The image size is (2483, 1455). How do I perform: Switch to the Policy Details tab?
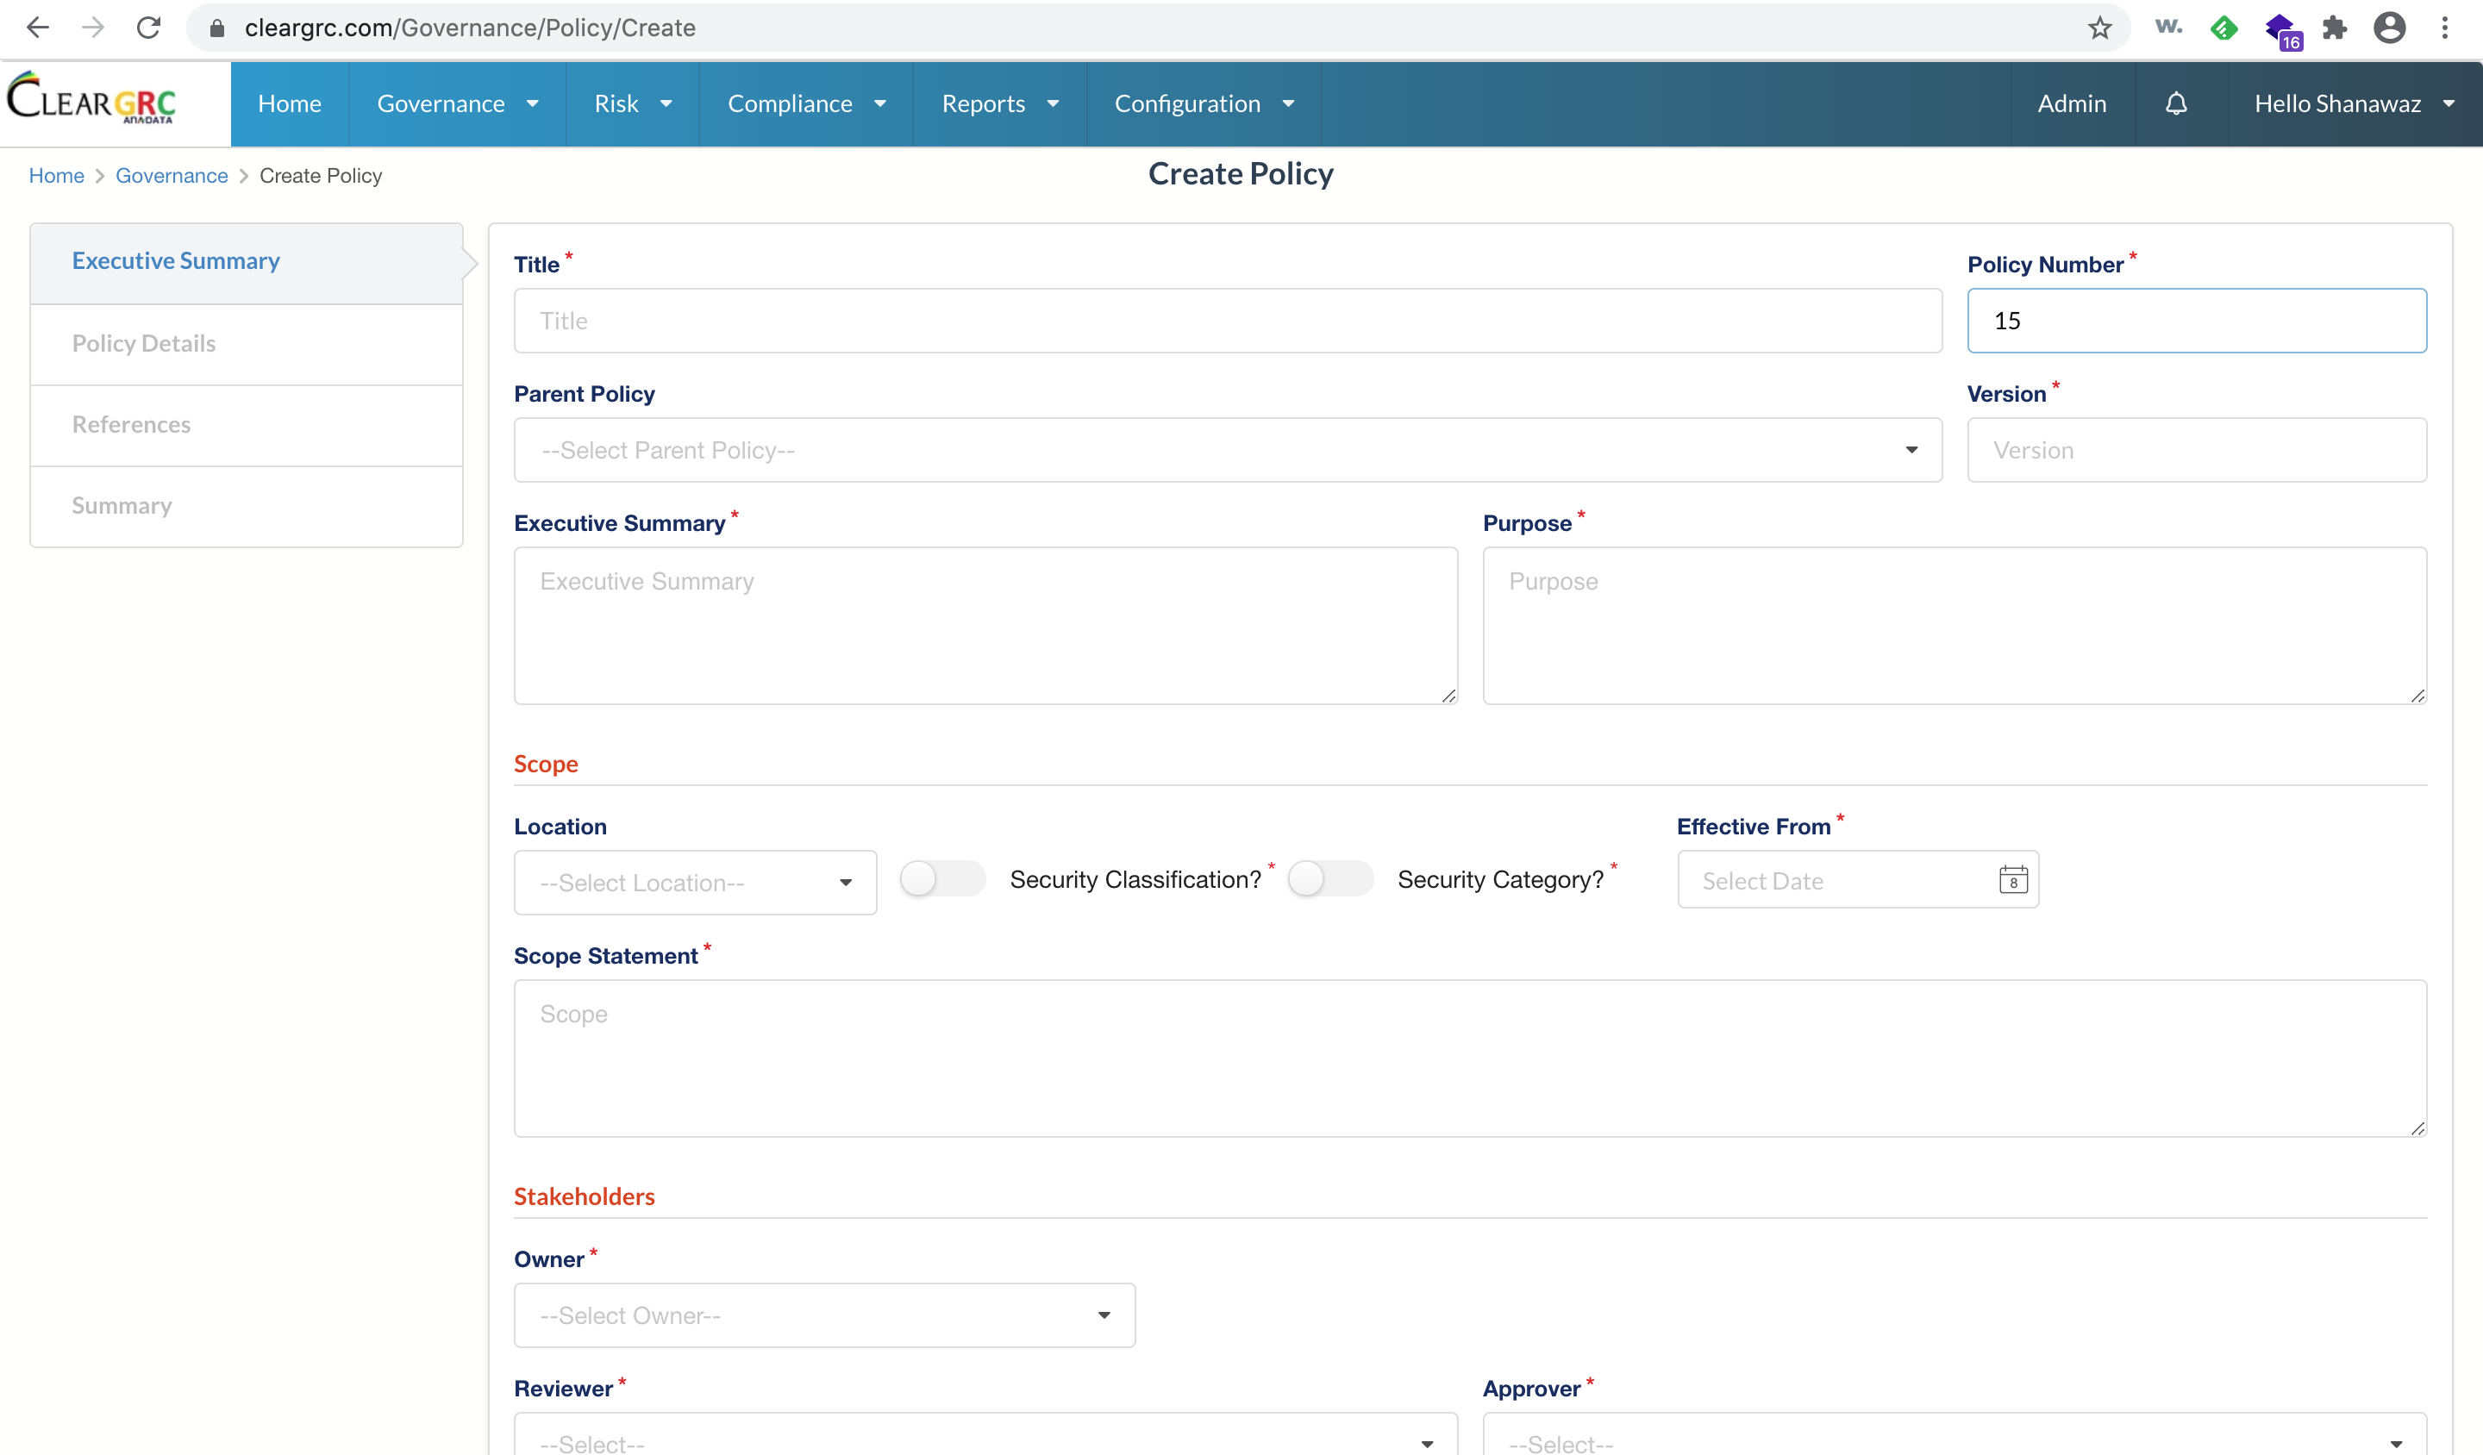point(144,343)
